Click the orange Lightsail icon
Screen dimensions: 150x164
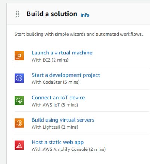point(19,123)
